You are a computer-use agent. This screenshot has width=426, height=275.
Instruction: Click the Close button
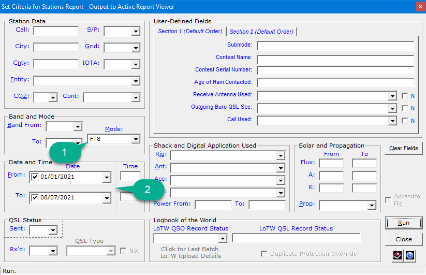click(x=403, y=239)
